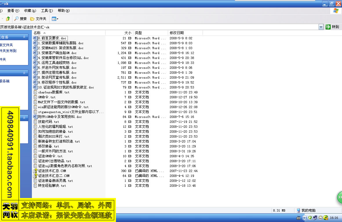Open the 工具 menu
The width and height of the screenshot is (342, 222).
click(x=47, y=11)
